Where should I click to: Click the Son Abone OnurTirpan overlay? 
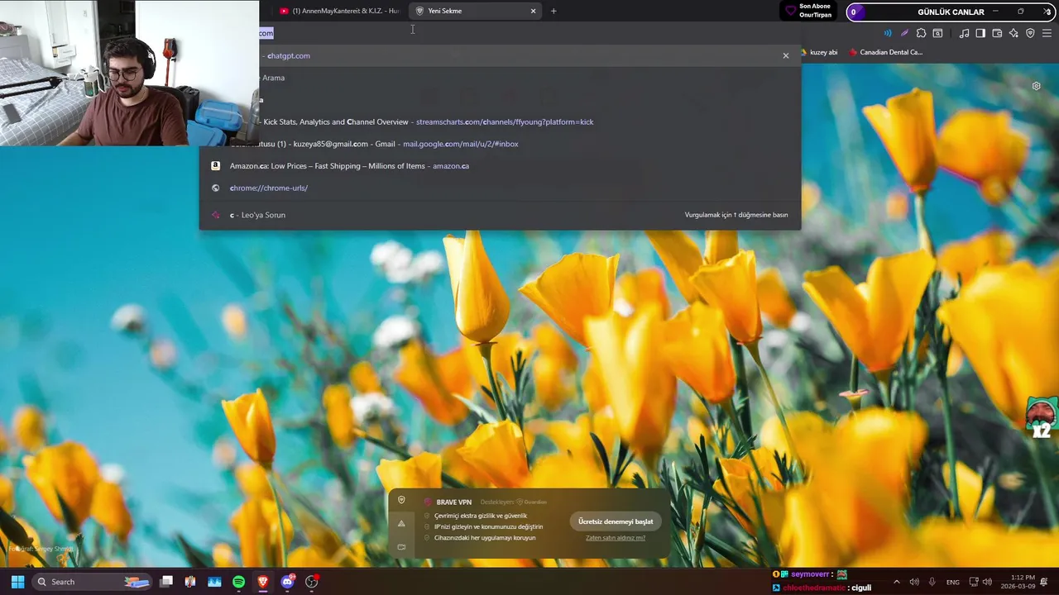tap(808, 11)
